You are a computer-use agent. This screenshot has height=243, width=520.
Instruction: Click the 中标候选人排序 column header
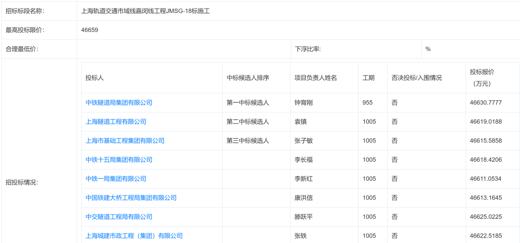pyautogui.click(x=248, y=78)
